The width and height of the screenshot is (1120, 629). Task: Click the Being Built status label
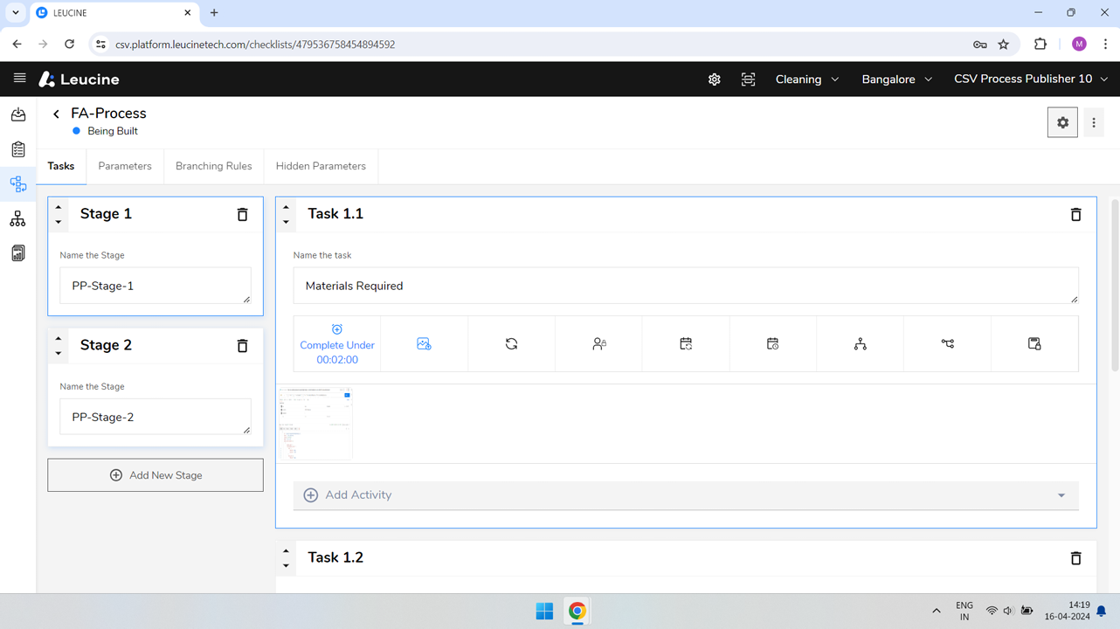pyautogui.click(x=113, y=131)
